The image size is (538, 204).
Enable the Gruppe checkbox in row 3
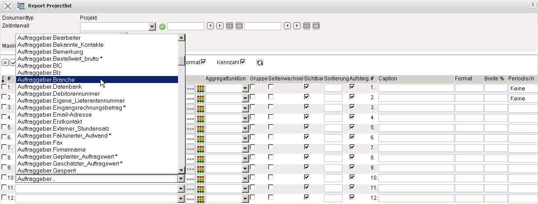click(252, 107)
